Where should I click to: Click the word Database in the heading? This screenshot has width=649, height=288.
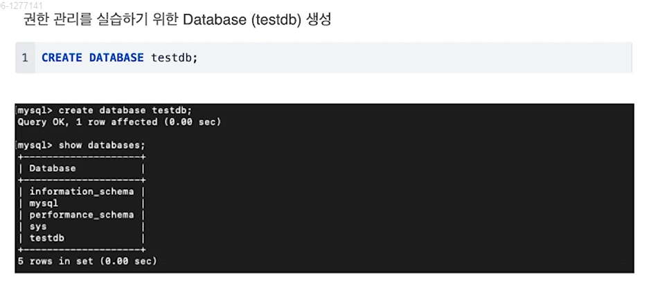pos(215,20)
